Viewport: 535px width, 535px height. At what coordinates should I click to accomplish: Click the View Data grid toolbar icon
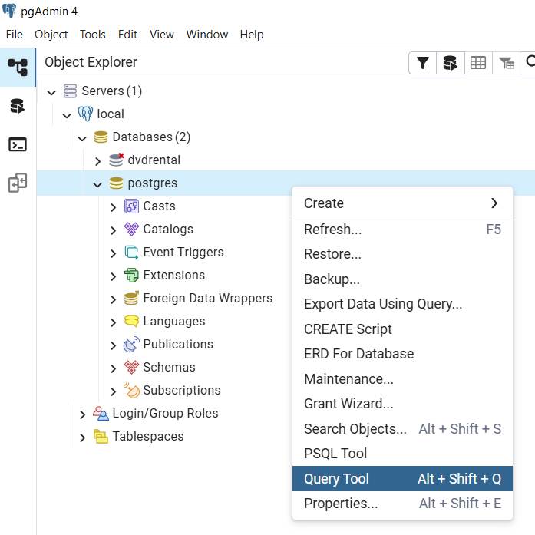(x=478, y=63)
